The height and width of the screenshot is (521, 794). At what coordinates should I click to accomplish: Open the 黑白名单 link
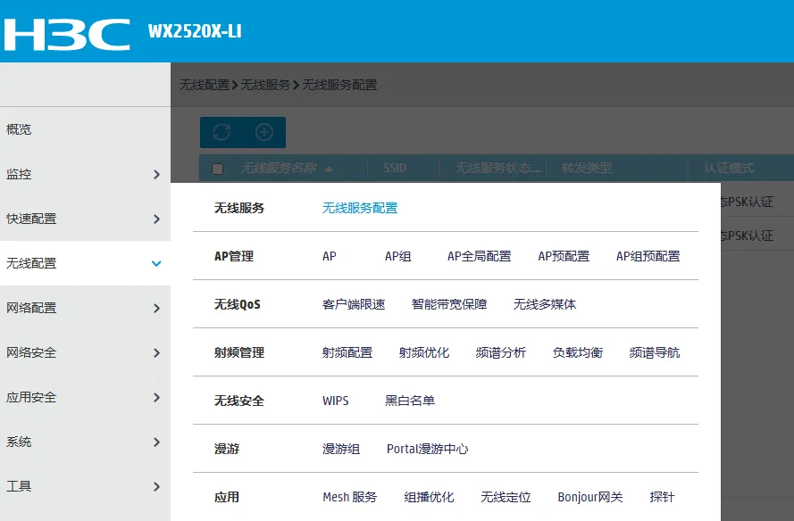pyautogui.click(x=410, y=401)
